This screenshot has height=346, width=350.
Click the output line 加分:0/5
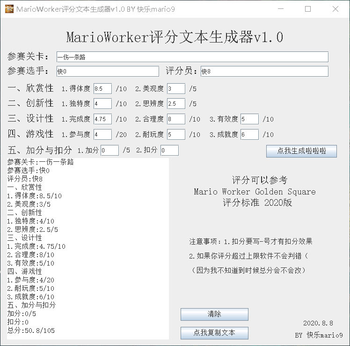[x=22, y=314]
